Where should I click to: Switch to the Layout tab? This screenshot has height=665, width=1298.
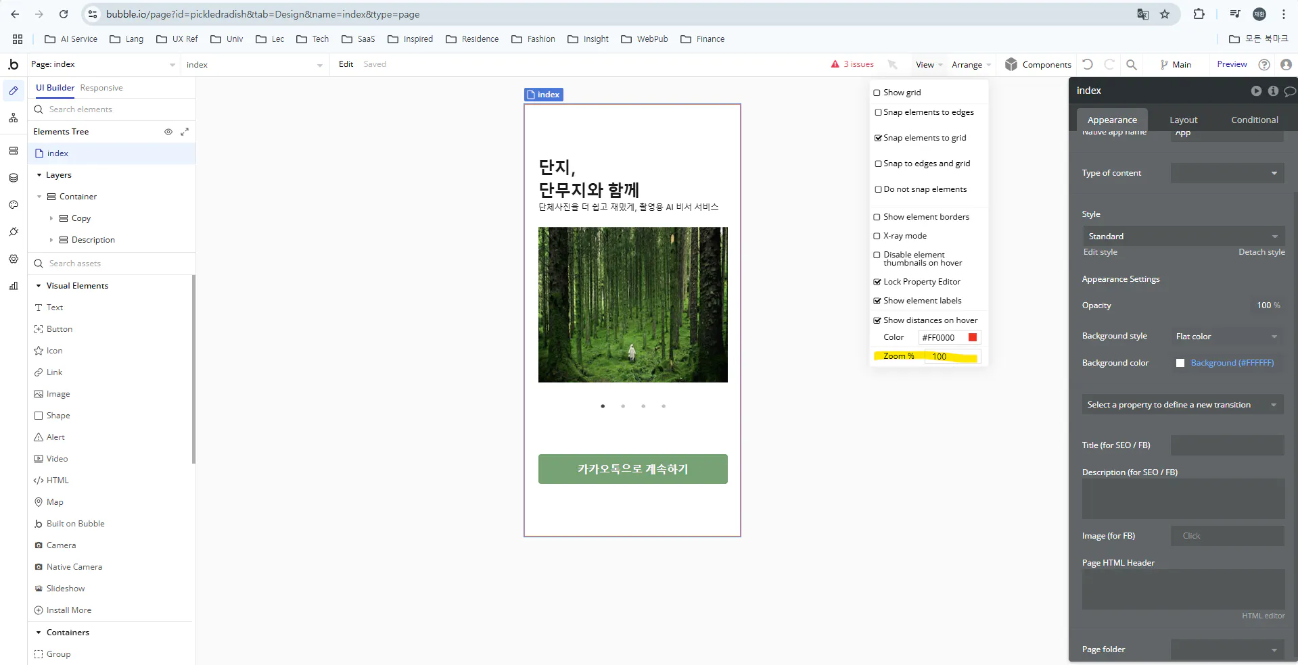(x=1183, y=120)
